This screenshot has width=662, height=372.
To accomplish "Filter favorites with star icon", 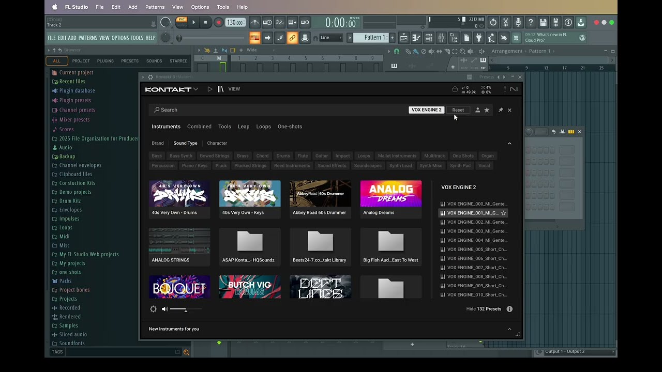I will pos(487,110).
